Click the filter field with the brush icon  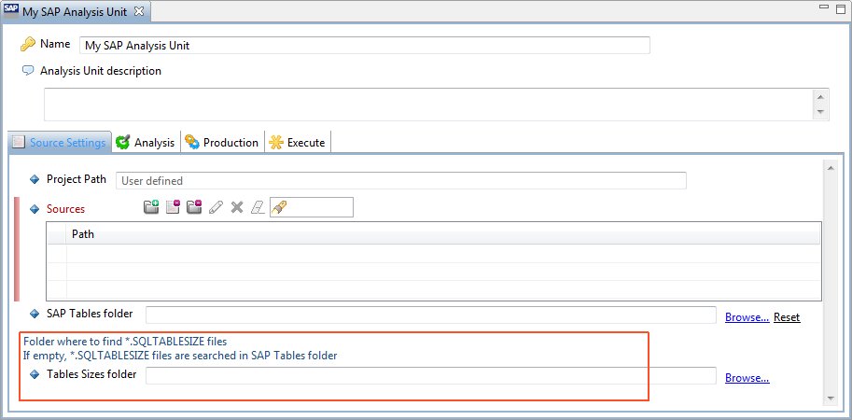312,207
